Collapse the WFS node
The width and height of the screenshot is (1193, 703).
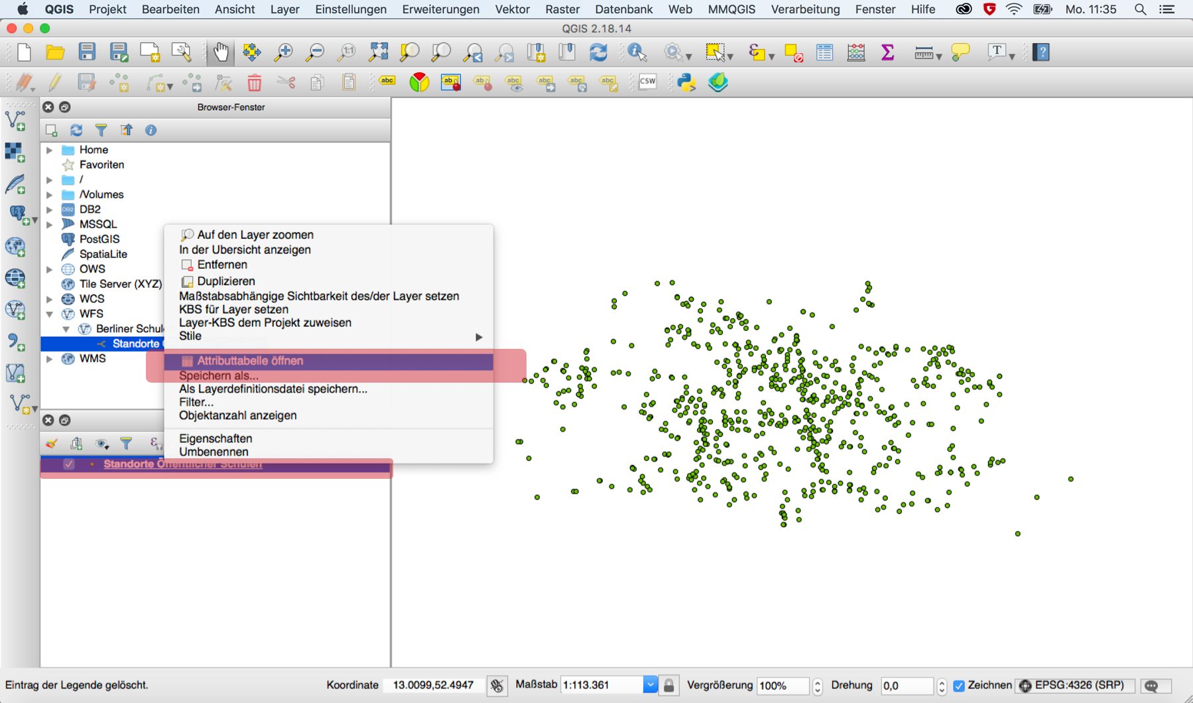click(x=49, y=314)
